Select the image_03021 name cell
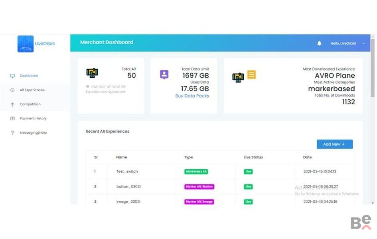Screen dimensions: 377x239 click(128, 202)
